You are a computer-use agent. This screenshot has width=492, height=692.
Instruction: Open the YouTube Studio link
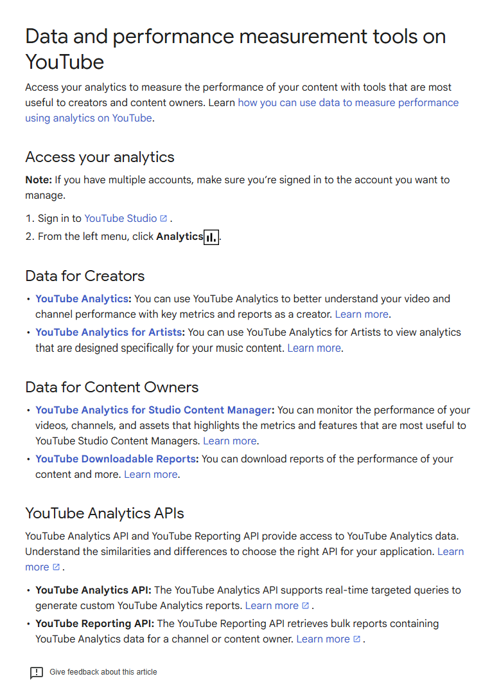click(x=120, y=219)
